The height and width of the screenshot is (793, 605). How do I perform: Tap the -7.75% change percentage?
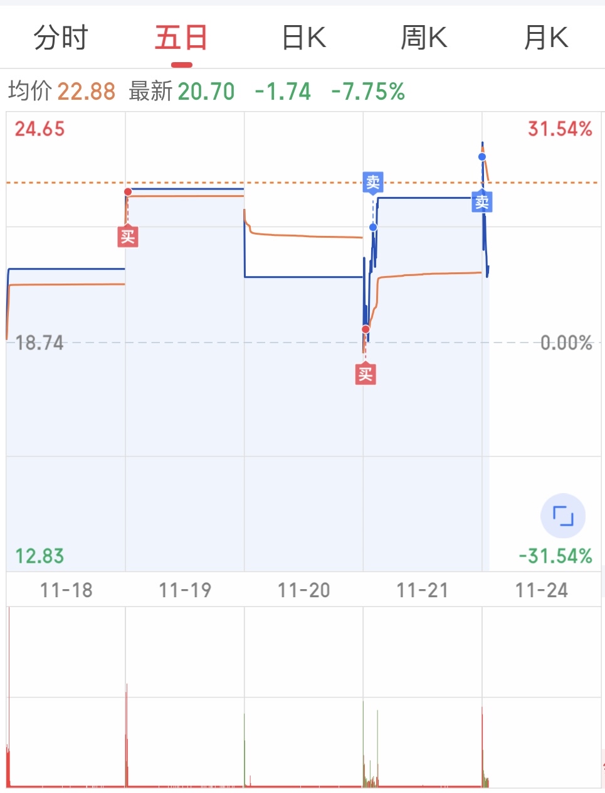368,92
